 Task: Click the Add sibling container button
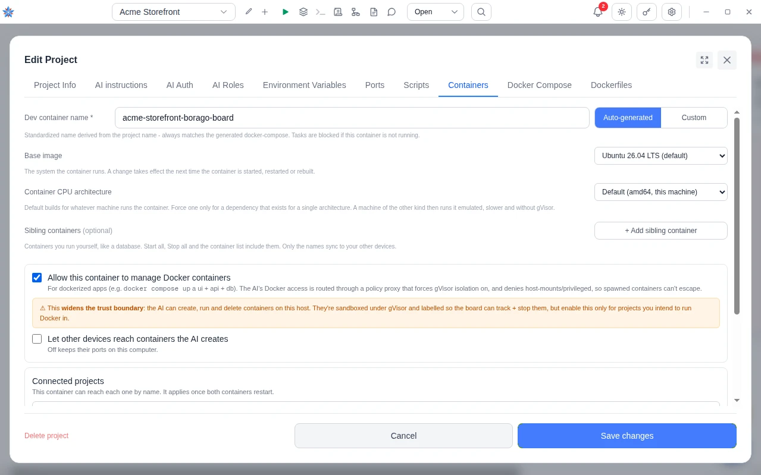(661, 231)
